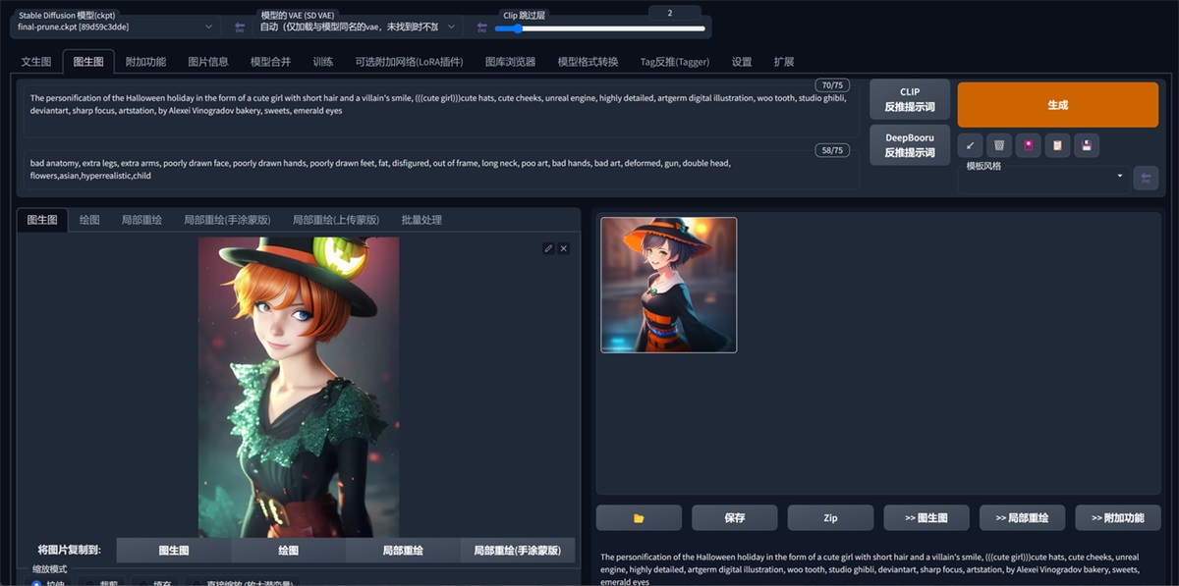Open the output folder icon button

coord(639,517)
